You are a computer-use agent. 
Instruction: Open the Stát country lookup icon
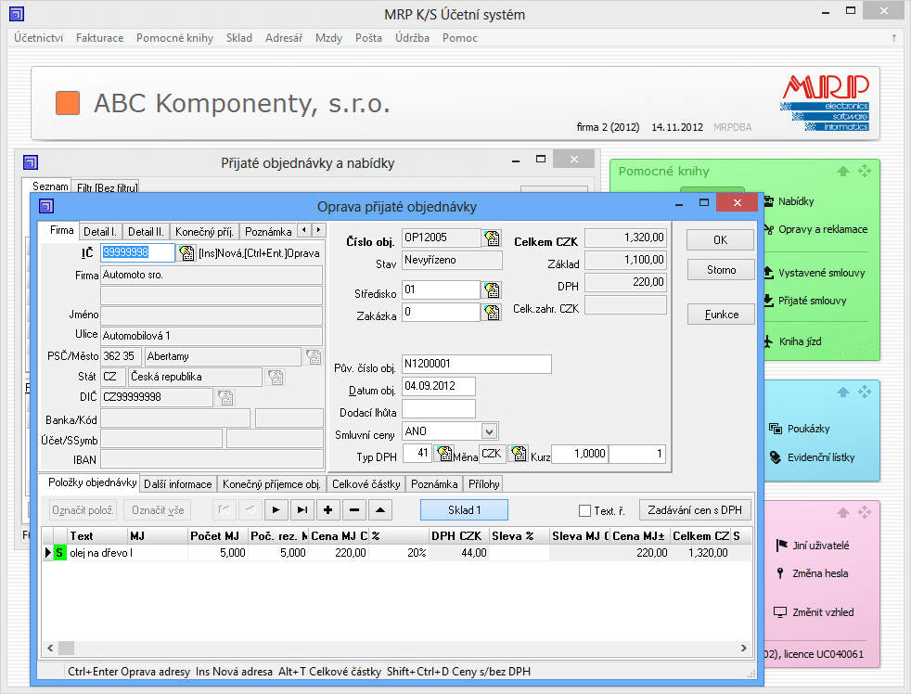276,378
